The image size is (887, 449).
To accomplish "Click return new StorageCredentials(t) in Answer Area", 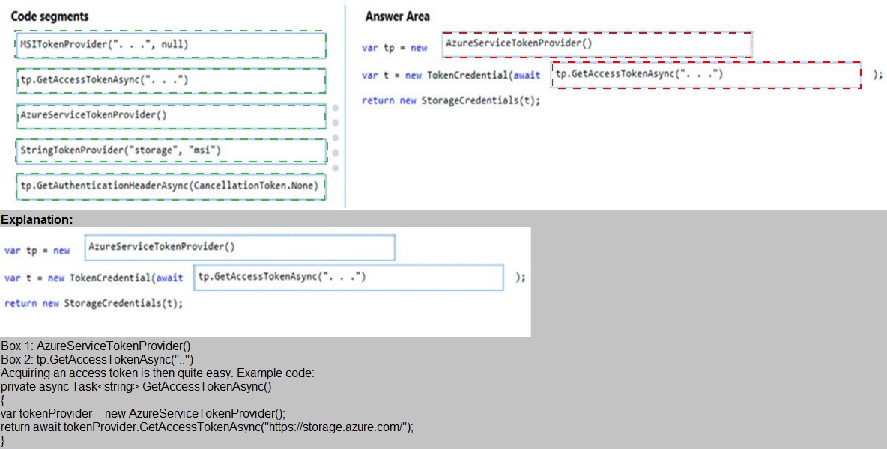I will (450, 100).
